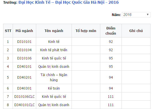Open the university name link in the heading
This screenshot has width=152, height=109.
pyautogui.click(x=69, y=2)
